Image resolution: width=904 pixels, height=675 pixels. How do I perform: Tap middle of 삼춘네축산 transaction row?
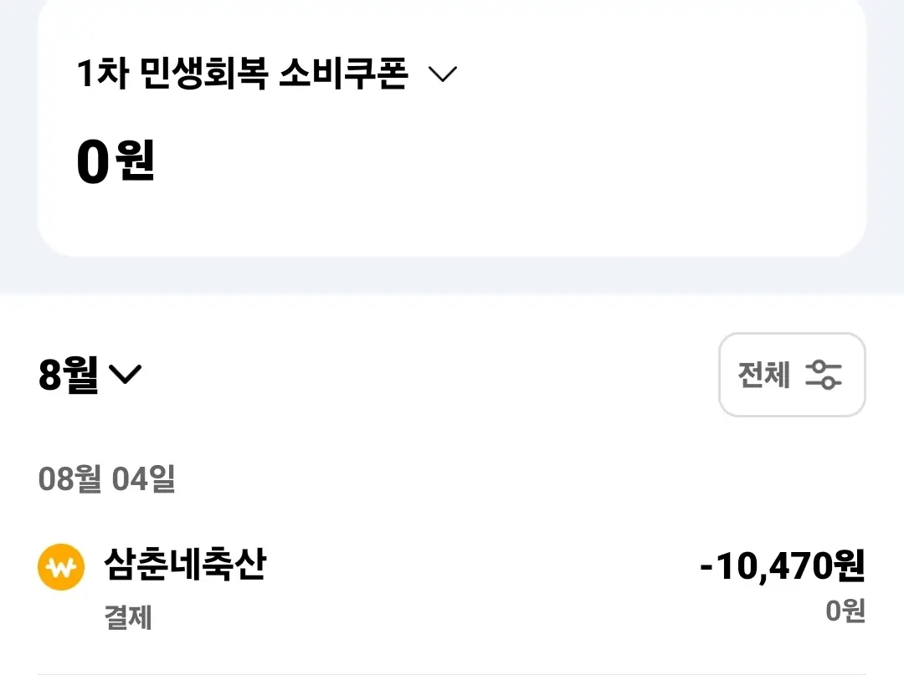pos(452,587)
